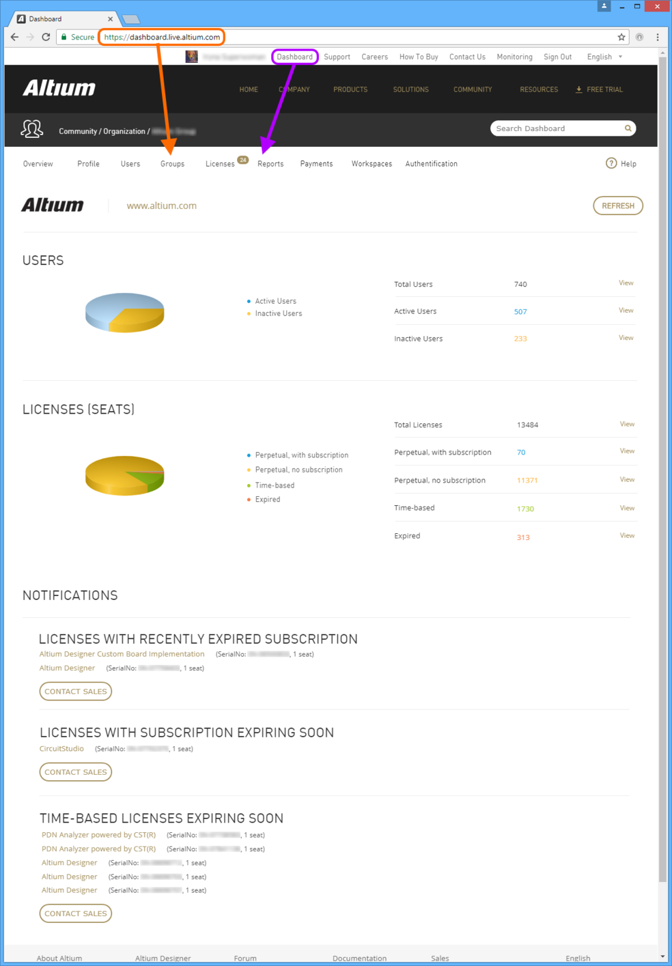Click the Help question mark icon
The width and height of the screenshot is (672, 966).
[611, 163]
